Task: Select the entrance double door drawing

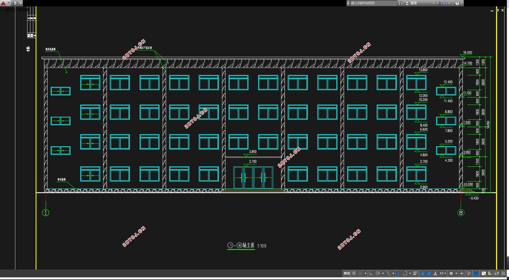Action: pyautogui.click(x=253, y=178)
